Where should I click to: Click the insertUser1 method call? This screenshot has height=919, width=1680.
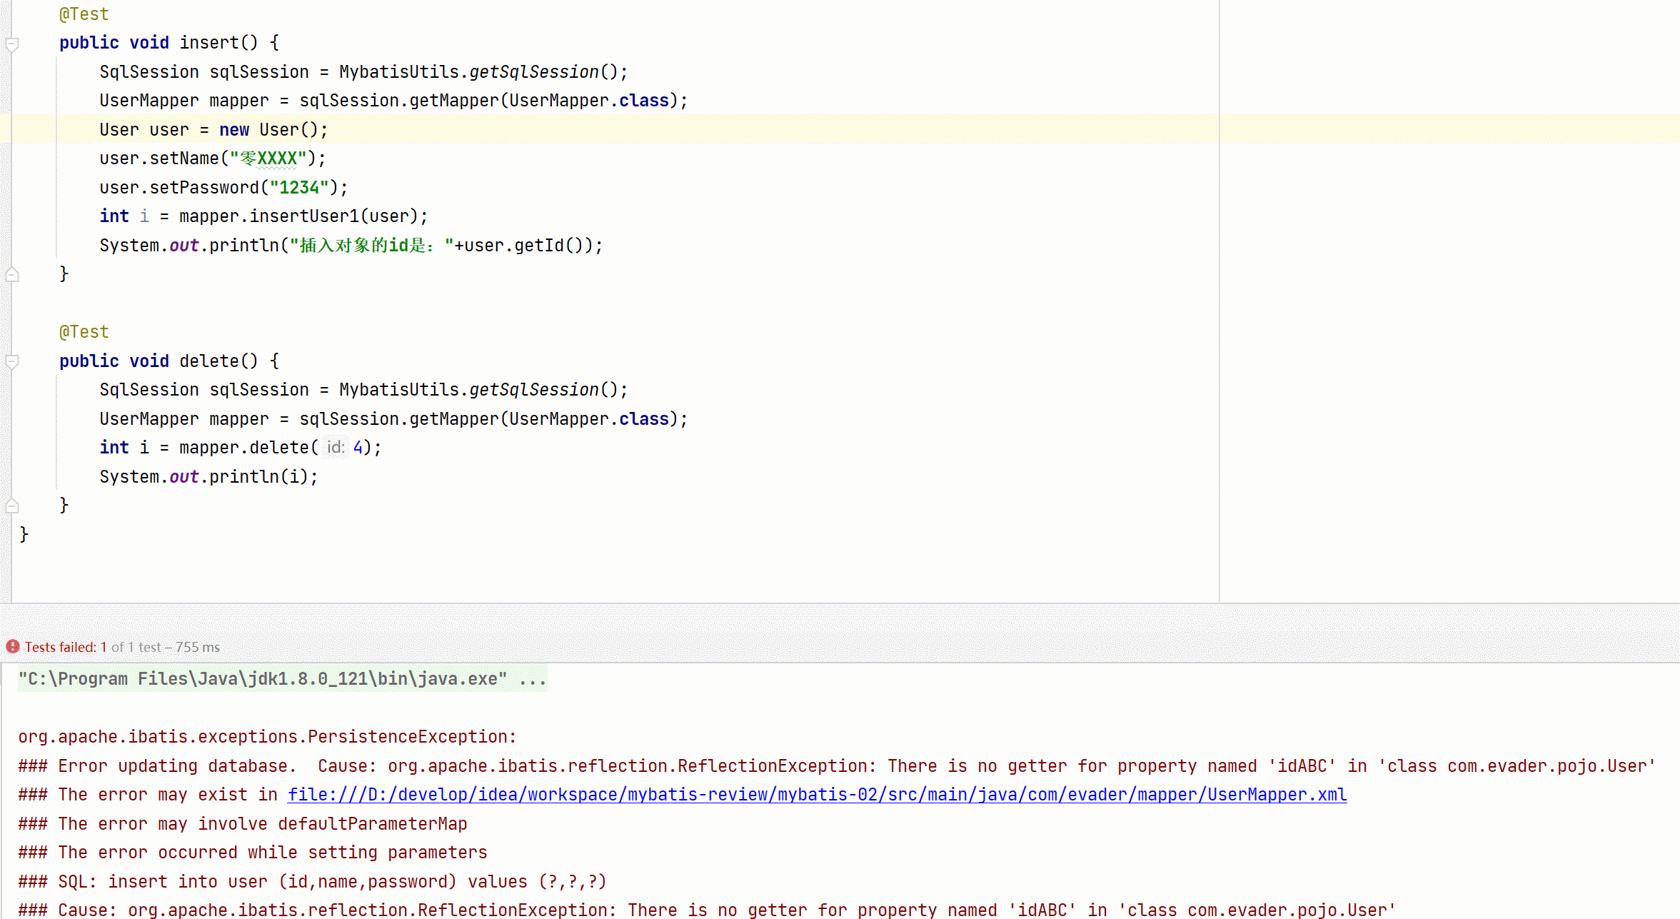(303, 216)
